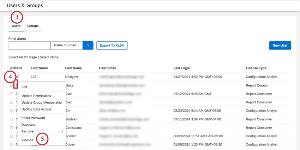This screenshot has width=300, height=150.
Task: Open actions icon in the Scuderi row
Action: click(x=17, y=136)
